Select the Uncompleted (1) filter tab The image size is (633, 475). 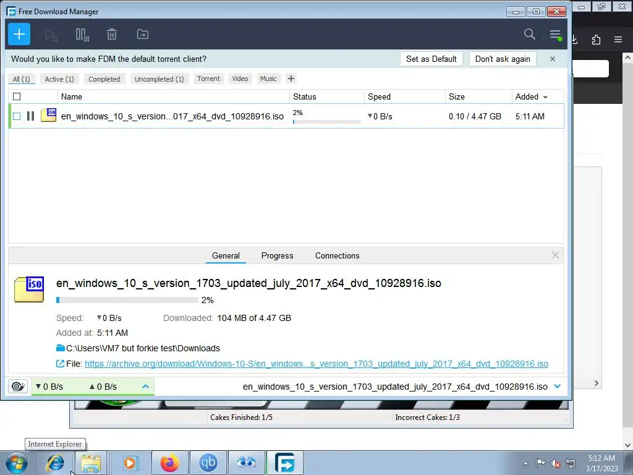coord(159,79)
